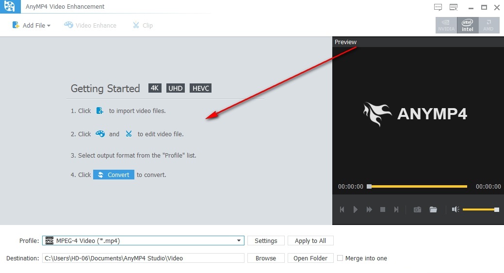Jump to previous frame in preview
Image resolution: width=504 pixels, height=273 pixels.
tap(342, 209)
